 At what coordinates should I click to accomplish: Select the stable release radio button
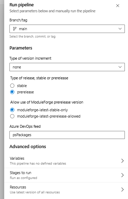(12, 86)
